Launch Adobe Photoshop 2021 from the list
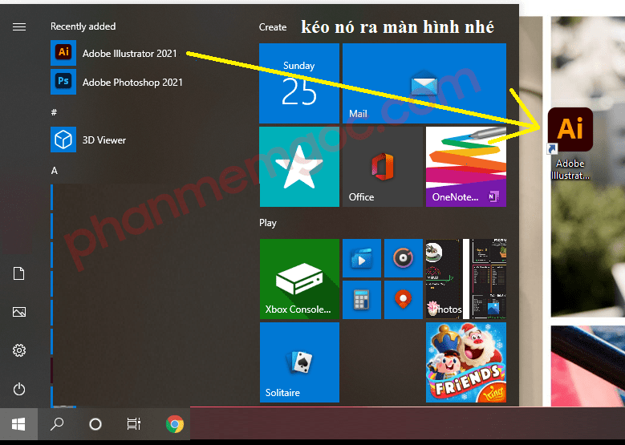The height and width of the screenshot is (445, 625). (x=116, y=82)
